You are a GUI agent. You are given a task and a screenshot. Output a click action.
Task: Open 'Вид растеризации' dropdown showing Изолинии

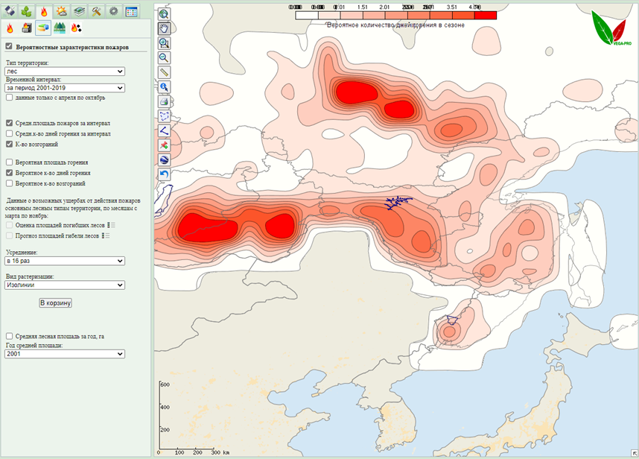pos(65,285)
